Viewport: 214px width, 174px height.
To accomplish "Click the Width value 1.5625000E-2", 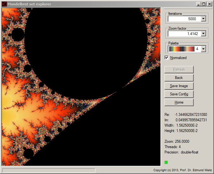I will click(187, 125).
